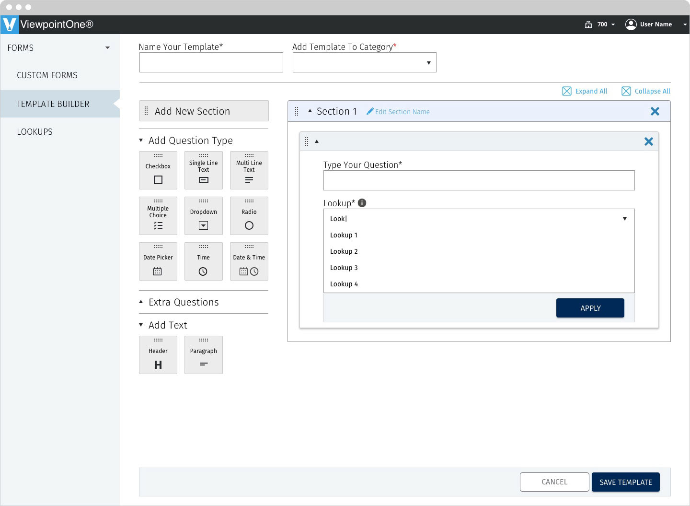Click the company building icon beside 700
The width and height of the screenshot is (690, 506).
coord(588,24)
